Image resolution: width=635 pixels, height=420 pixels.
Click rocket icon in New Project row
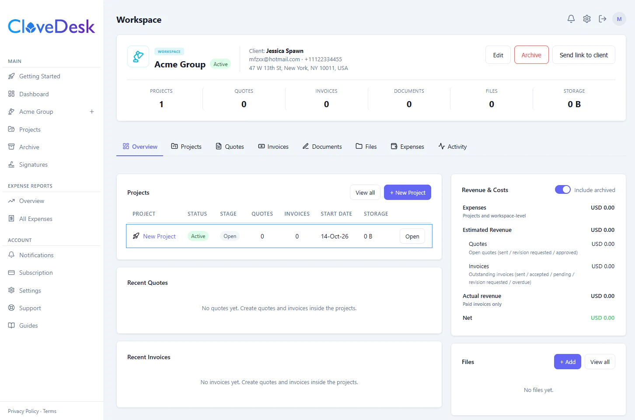coord(136,236)
